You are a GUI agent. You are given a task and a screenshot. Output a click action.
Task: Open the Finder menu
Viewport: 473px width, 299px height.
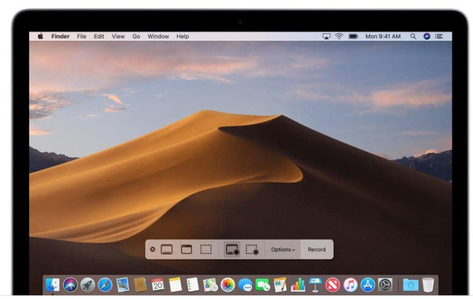[60, 36]
